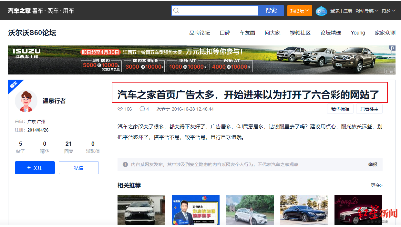
Task: Click the Autohome logo in header
Action: point(19,11)
